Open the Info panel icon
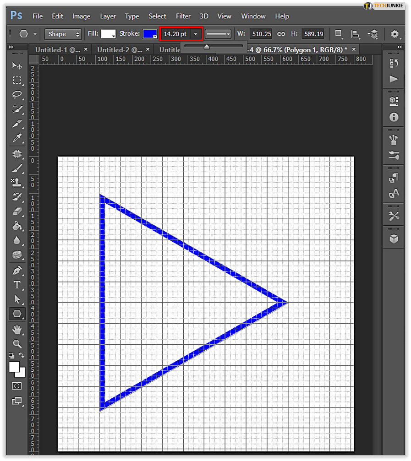Screen dimensions: 411x461 tap(394, 117)
